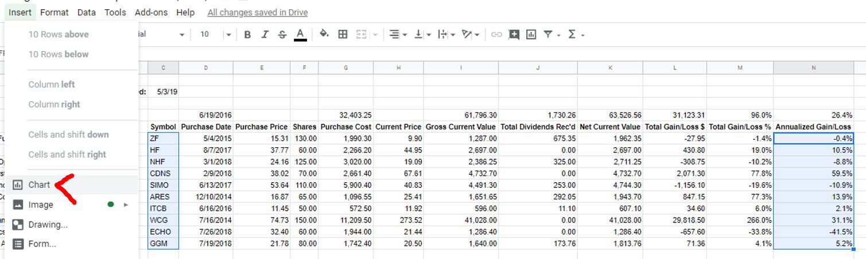
Task: Open the text color picker
Action: coord(300,34)
